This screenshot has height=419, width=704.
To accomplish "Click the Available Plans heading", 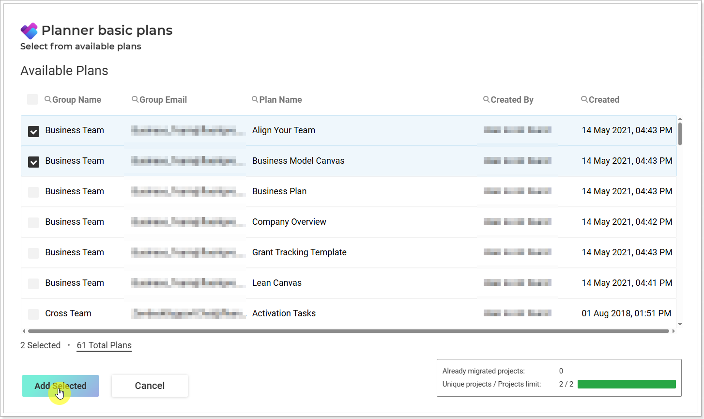I will tap(64, 71).
